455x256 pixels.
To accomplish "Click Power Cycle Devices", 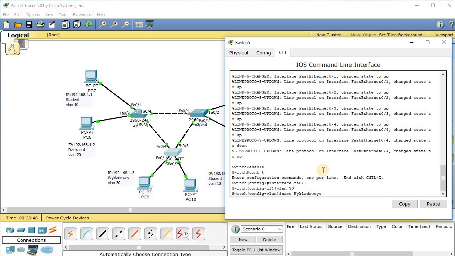I will coord(68,218).
